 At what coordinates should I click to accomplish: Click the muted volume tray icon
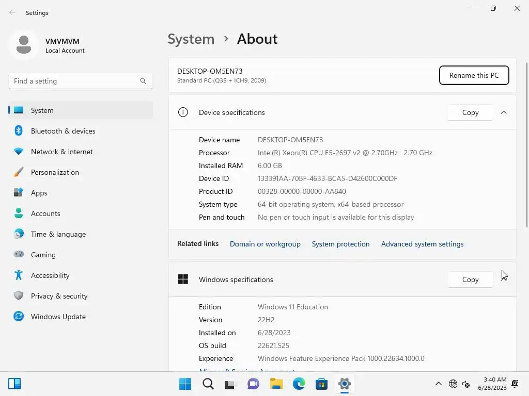[466, 384]
